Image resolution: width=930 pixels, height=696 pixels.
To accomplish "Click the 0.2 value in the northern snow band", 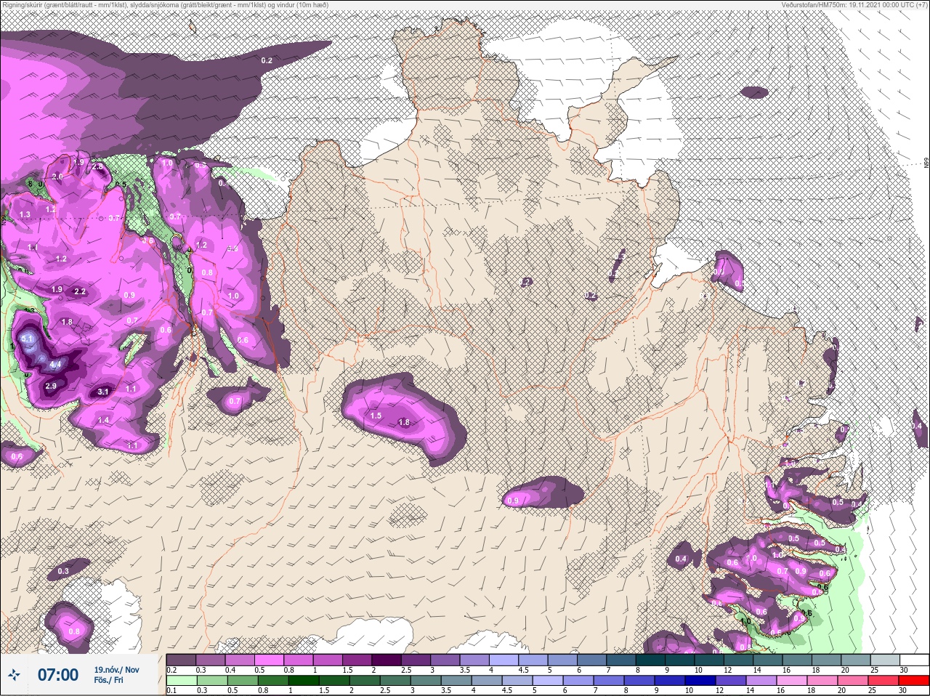I will 267,60.
